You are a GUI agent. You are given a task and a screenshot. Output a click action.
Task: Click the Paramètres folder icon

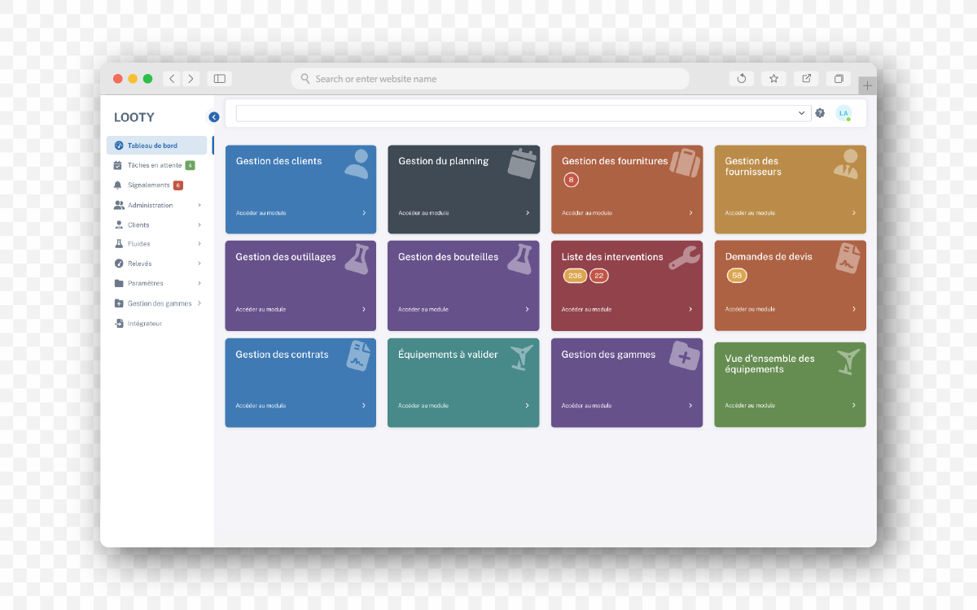click(119, 284)
